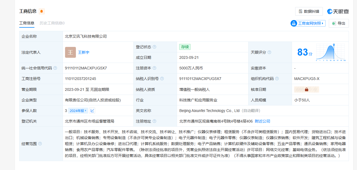Select organization code MACXPUG5-X
Image resolution: width=357 pixels, height=170 pixels.
point(307,79)
